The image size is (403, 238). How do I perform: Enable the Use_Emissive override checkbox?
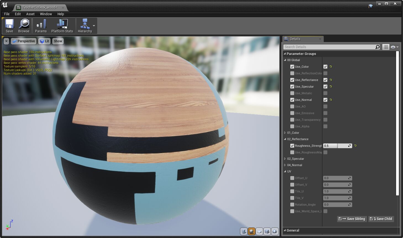tap(292, 113)
